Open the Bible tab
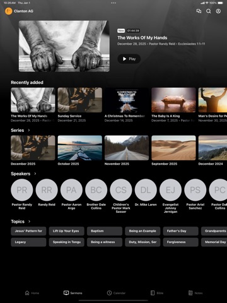227x303 pixels. click(157, 293)
